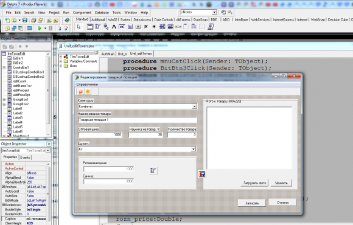The image size is (353, 225).
Task: Select the Label component icon (A)
Action: click(x=114, y=27)
